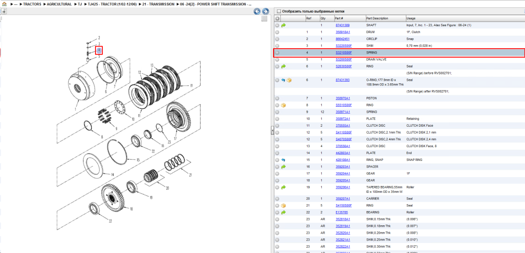Select callout number 21 in the diagram
The image size is (525, 253).
point(191,175)
